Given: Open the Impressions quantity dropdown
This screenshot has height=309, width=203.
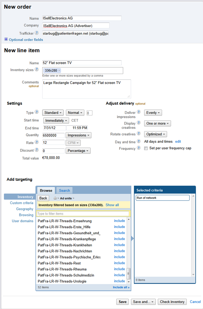Looking at the screenshot, I should click(x=78, y=135).
